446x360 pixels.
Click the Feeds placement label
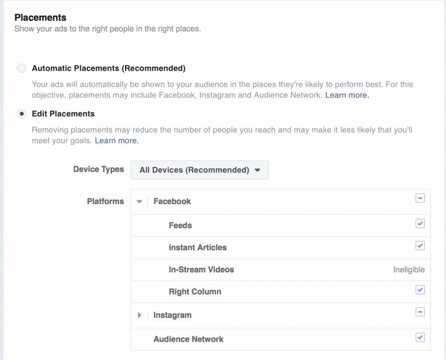click(180, 225)
